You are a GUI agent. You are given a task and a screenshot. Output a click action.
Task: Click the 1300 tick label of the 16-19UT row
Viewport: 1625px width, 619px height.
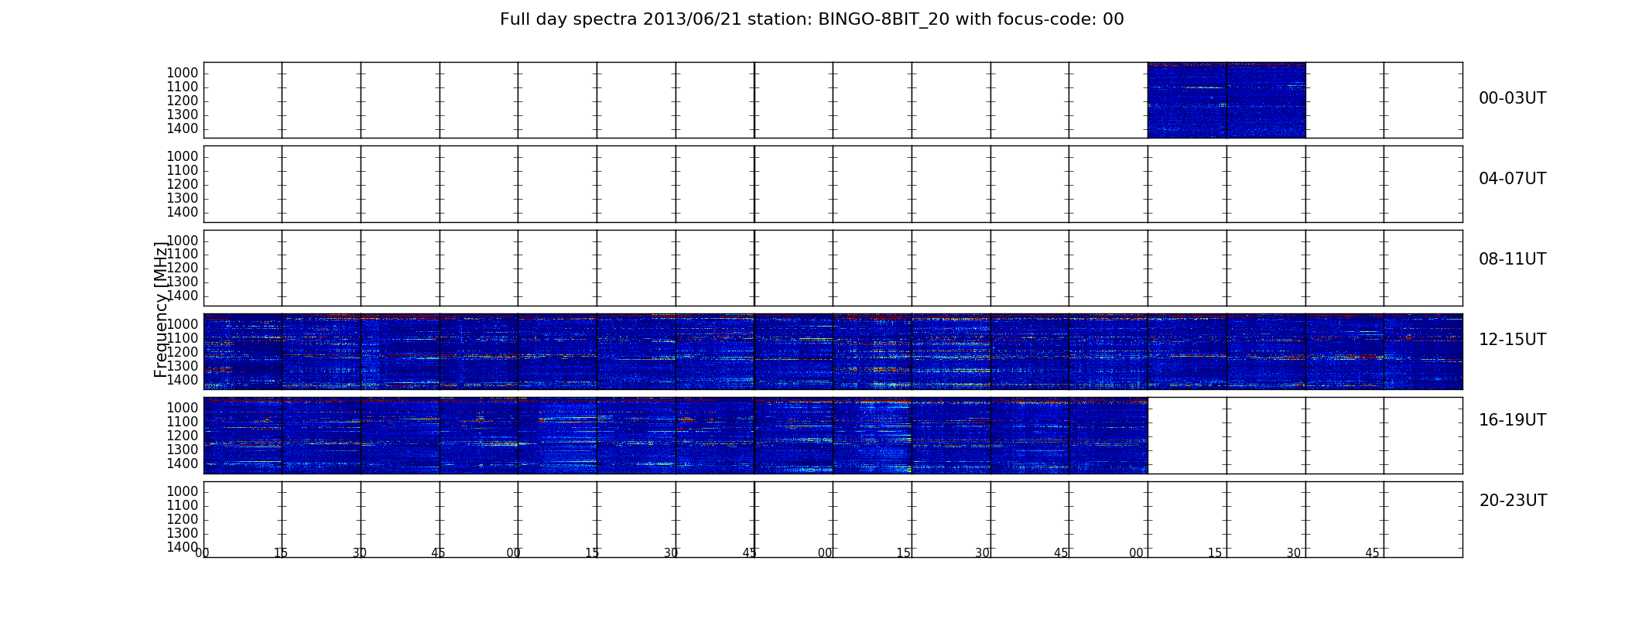point(183,450)
